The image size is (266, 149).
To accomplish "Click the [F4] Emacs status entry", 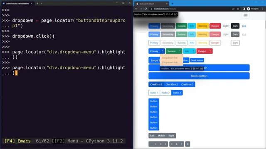I will pyautogui.click(x=17, y=141).
